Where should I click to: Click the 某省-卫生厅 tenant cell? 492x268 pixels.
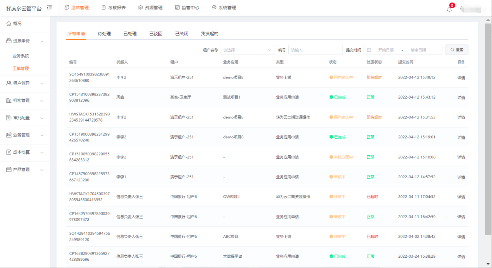click(181, 97)
